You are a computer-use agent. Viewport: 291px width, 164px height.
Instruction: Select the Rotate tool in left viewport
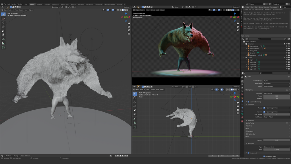tap(3, 27)
